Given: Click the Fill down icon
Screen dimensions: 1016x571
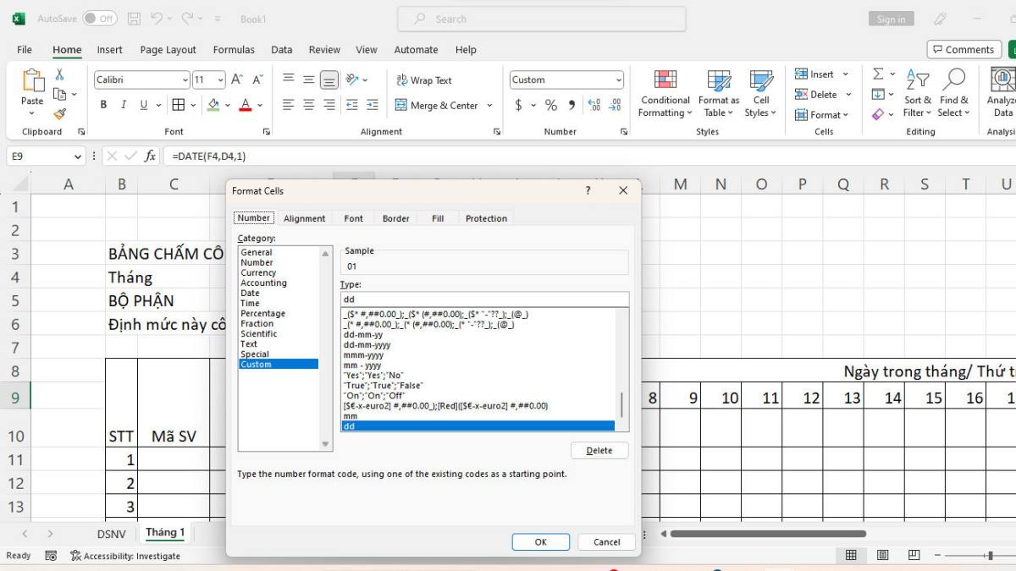Looking at the screenshot, I should [x=878, y=94].
